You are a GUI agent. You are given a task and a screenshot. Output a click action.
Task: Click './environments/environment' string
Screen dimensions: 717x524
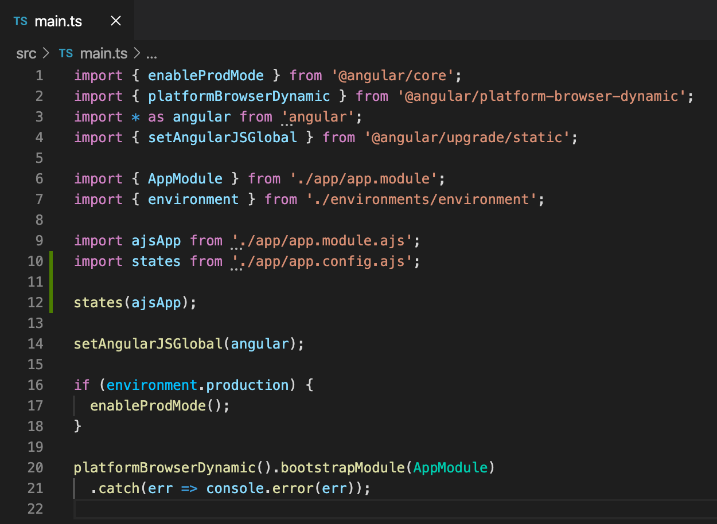[422, 200]
